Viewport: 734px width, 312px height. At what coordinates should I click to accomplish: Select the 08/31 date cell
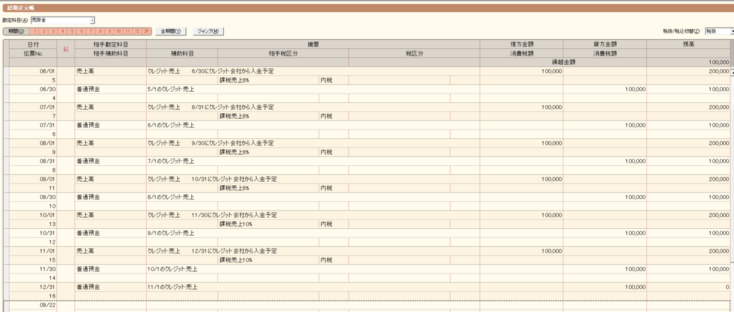click(33, 161)
